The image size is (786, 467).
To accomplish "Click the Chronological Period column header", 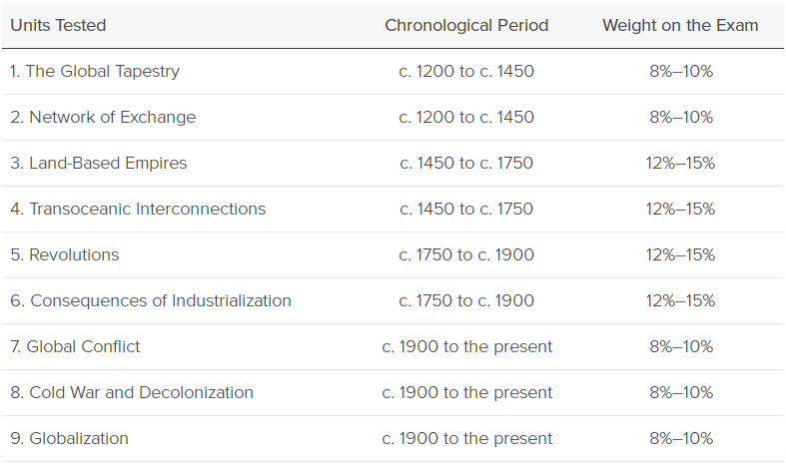I will pyautogui.click(x=466, y=25).
